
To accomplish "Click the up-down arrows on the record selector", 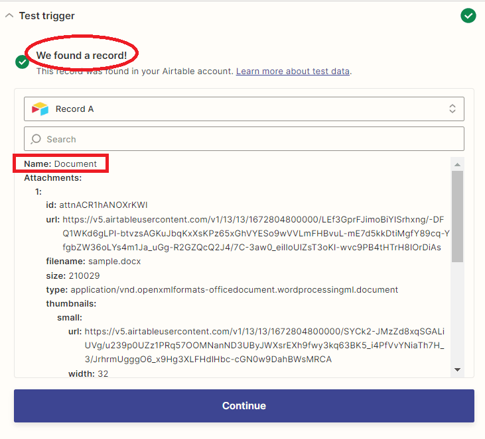I will [452, 109].
